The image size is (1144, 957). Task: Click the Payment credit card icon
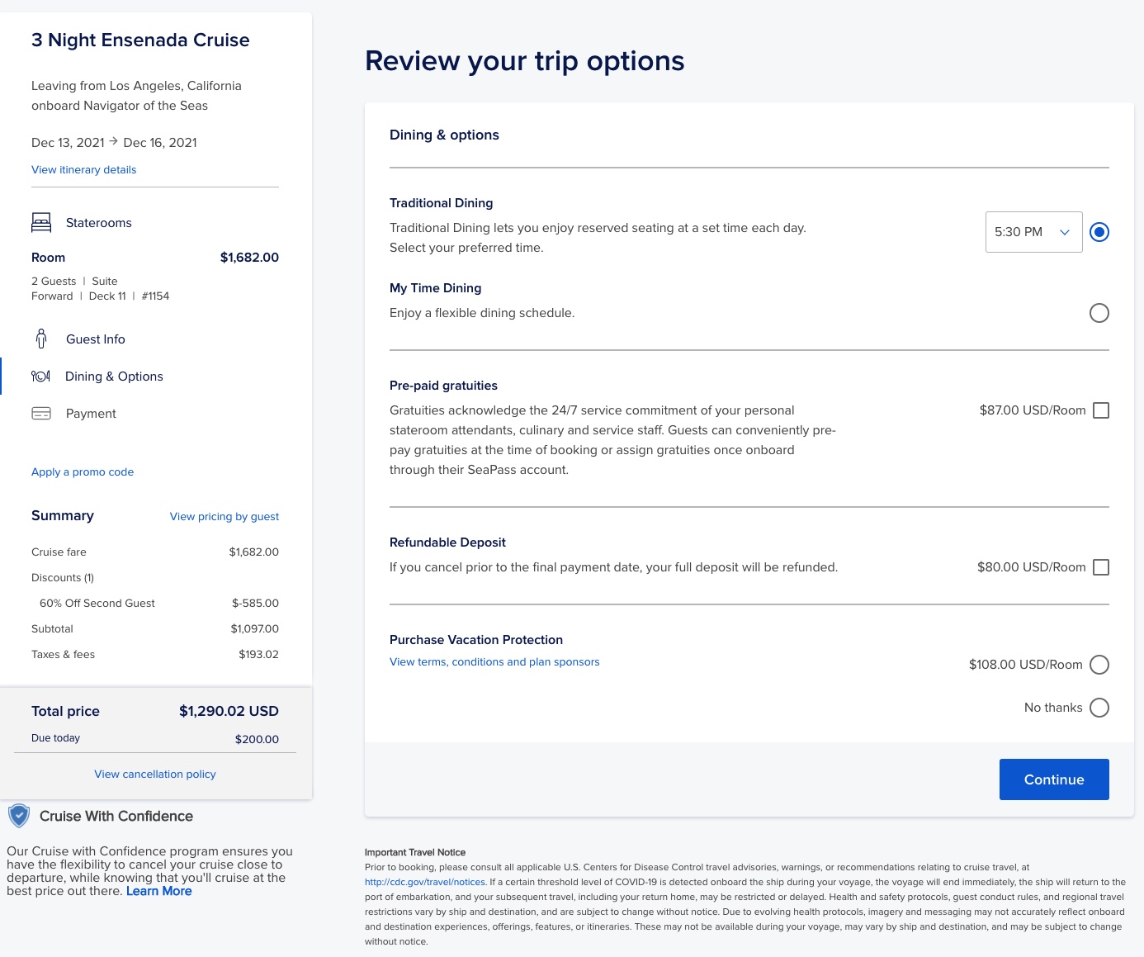click(41, 414)
